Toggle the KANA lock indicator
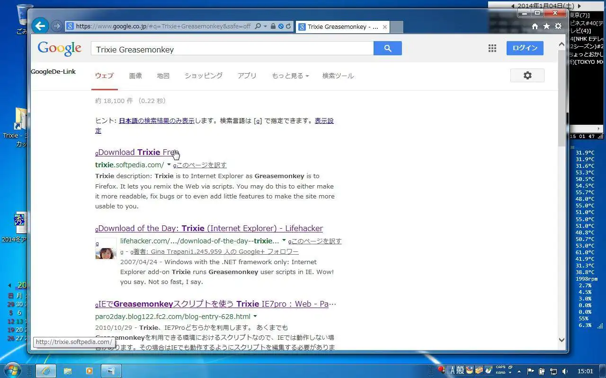Screen dimensions: 606x378 [x=500, y=373]
